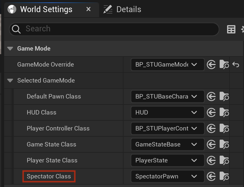Click the Search settings field

(114, 29)
